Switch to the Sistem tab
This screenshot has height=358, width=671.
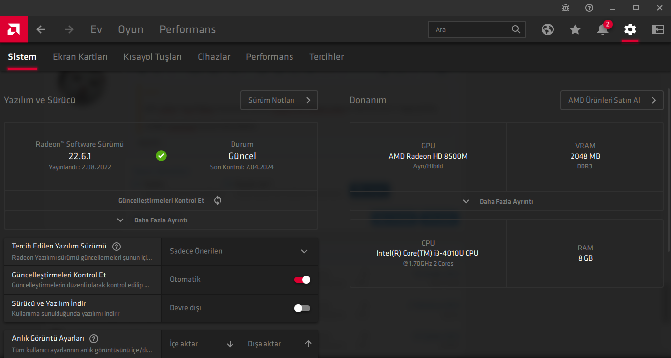tap(22, 57)
